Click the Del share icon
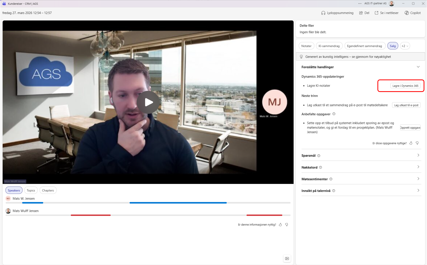This screenshot has width=427, height=265. [361, 13]
